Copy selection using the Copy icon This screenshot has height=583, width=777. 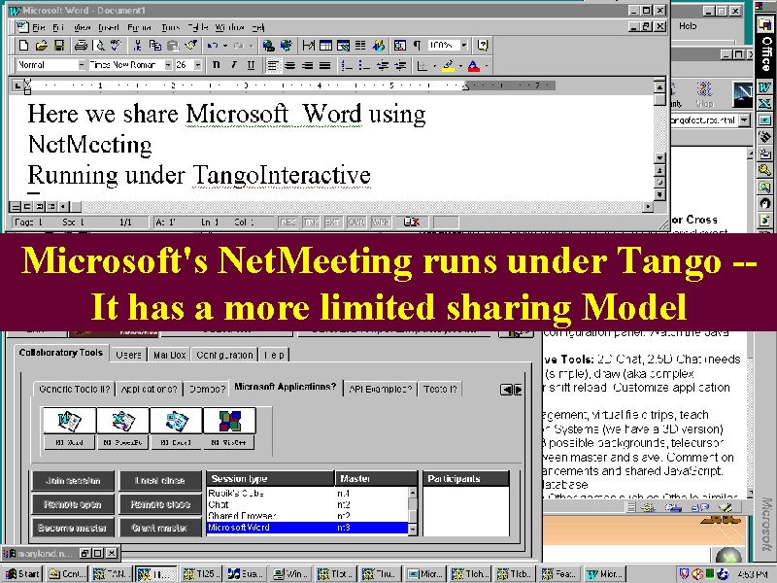point(155,46)
